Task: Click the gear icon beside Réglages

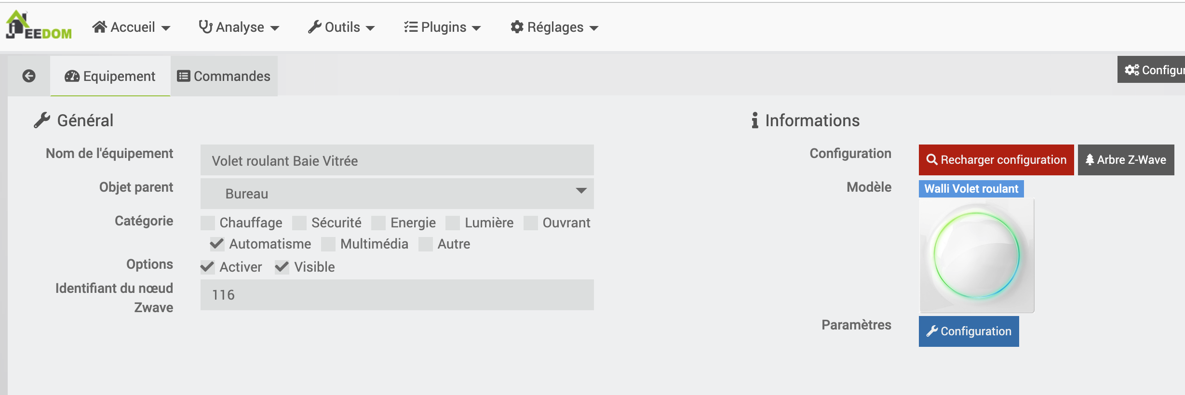Action: click(517, 27)
